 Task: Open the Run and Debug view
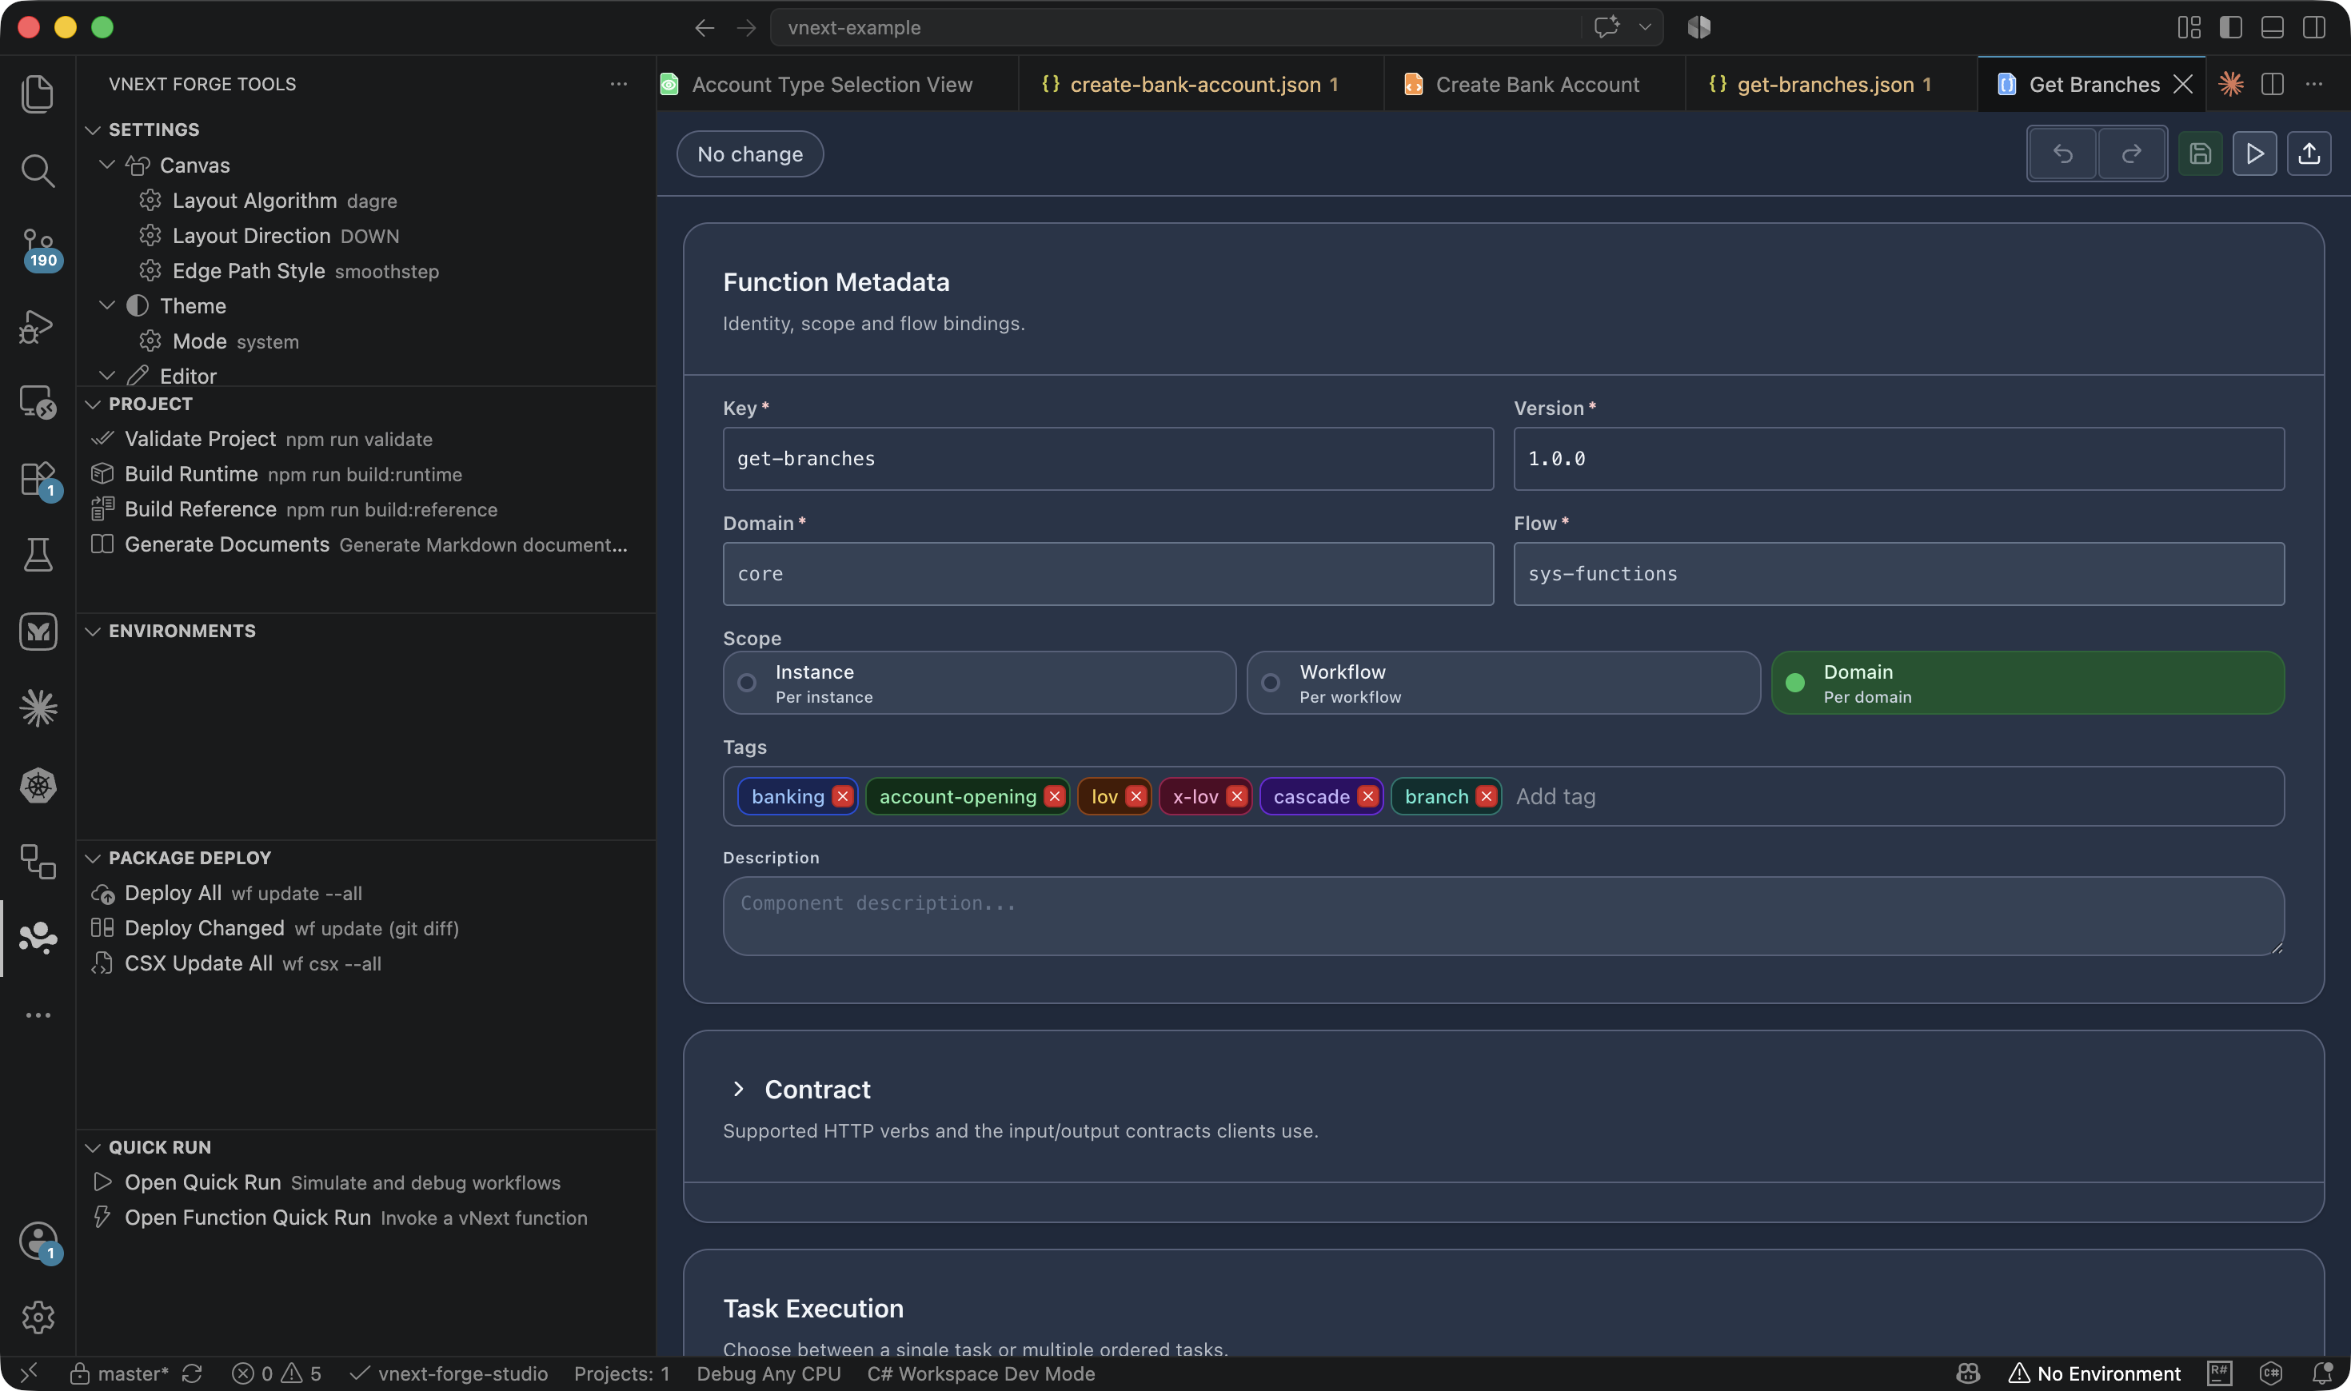[38, 325]
